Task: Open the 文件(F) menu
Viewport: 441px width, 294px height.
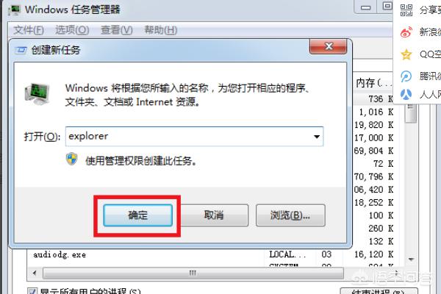Action: click(29, 30)
